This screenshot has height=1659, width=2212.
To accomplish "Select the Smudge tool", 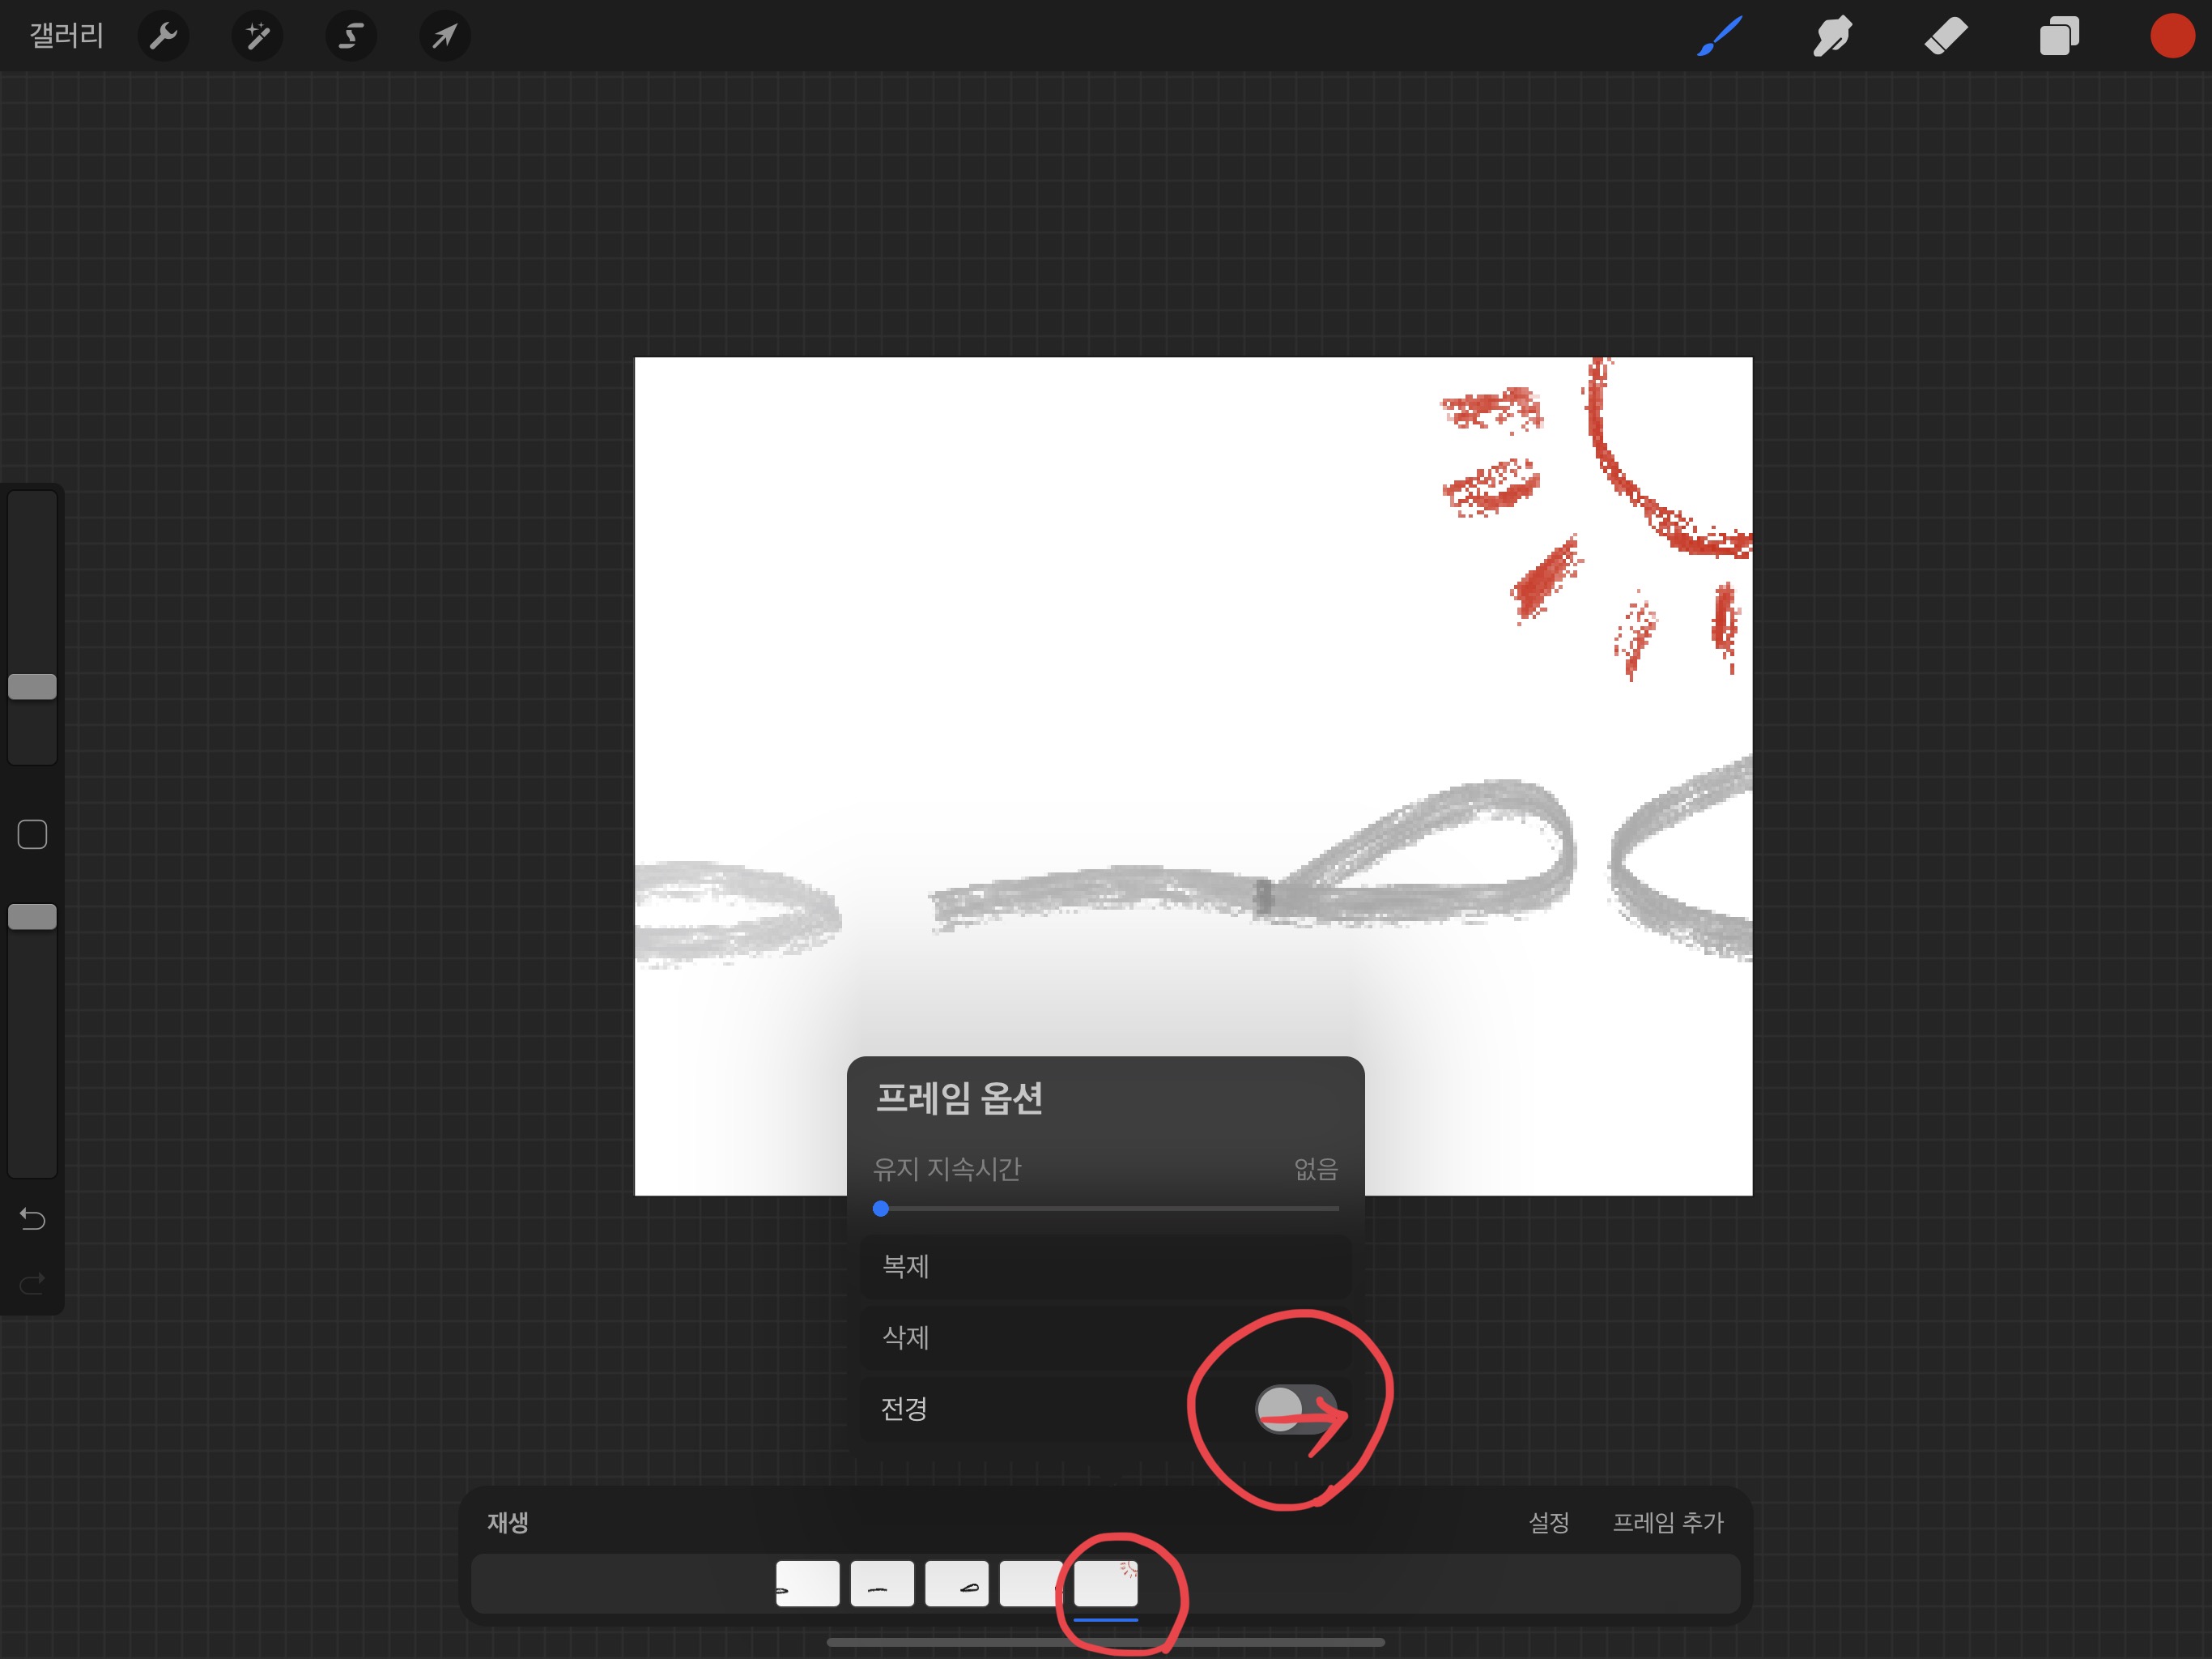I will [1832, 37].
